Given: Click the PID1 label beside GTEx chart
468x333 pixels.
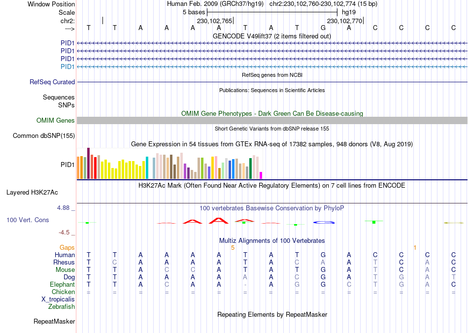Looking at the screenshot, I should 67,165.
